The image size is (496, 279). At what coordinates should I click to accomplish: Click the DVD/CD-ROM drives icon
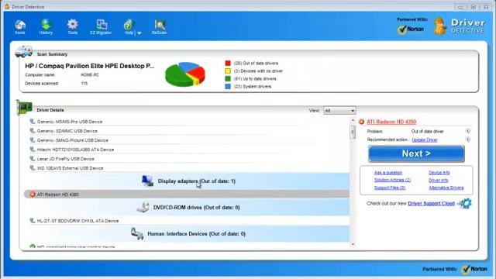143,207
